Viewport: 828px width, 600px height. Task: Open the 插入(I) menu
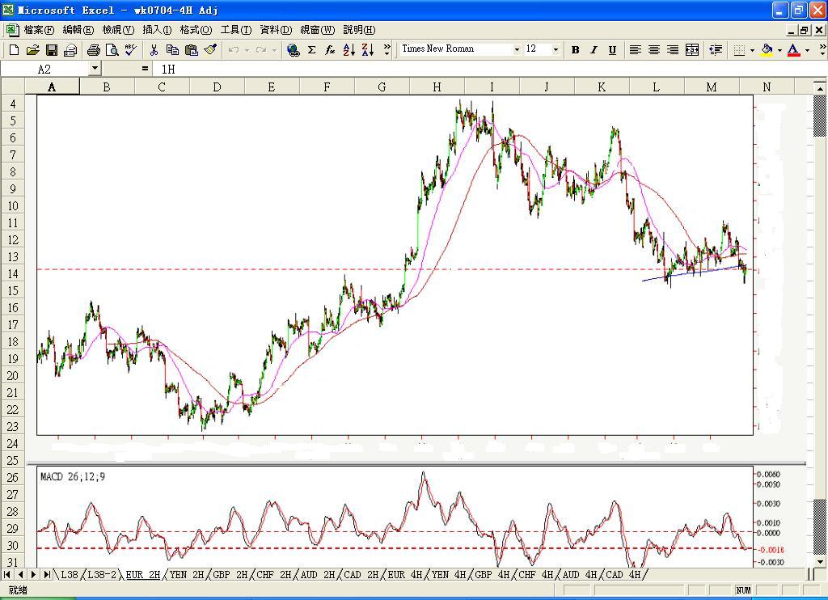tap(157, 30)
